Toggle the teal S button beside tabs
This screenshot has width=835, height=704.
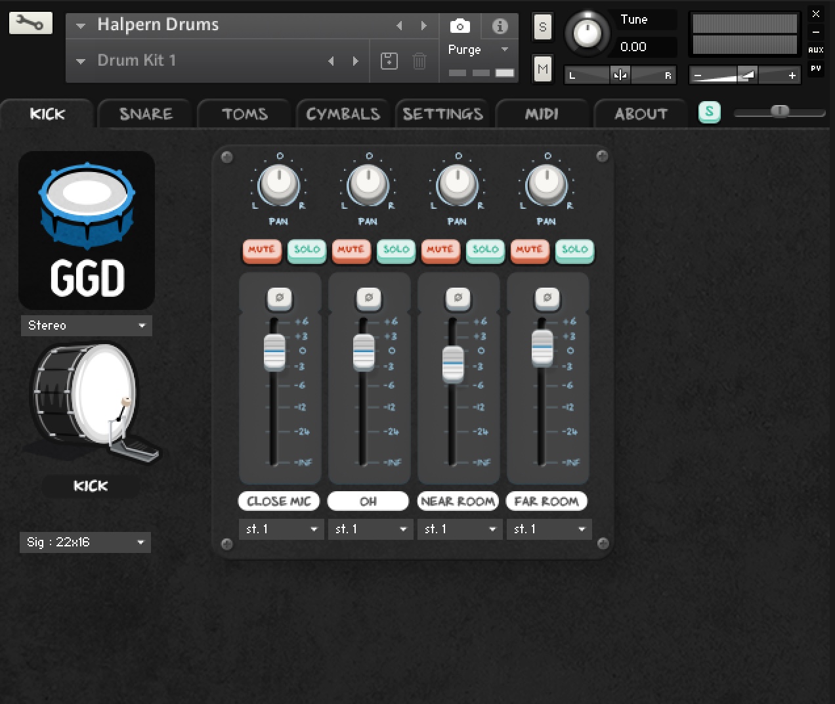coord(709,112)
